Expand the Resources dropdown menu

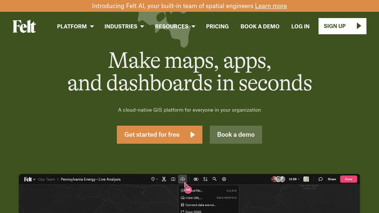coord(175,27)
